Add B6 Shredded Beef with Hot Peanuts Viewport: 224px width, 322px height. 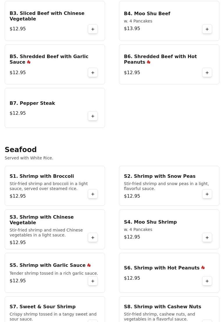207,73
